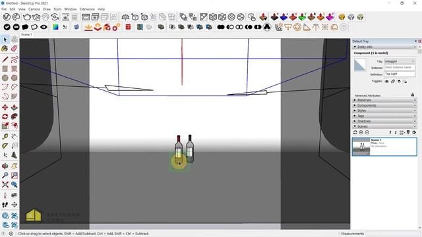Image resolution: width=422 pixels, height=237 pixels.
Task: Click the Advanced Attributes toggle icon
Action: [x=413, y=95]
